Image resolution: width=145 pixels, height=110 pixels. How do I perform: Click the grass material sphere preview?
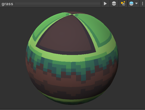[72, 58]
